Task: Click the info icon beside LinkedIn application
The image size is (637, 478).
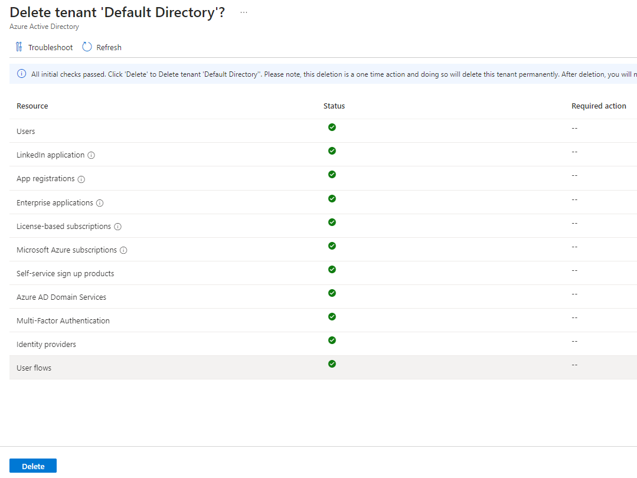Action: (90, 155)
